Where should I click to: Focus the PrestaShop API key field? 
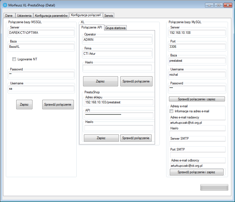119,115
